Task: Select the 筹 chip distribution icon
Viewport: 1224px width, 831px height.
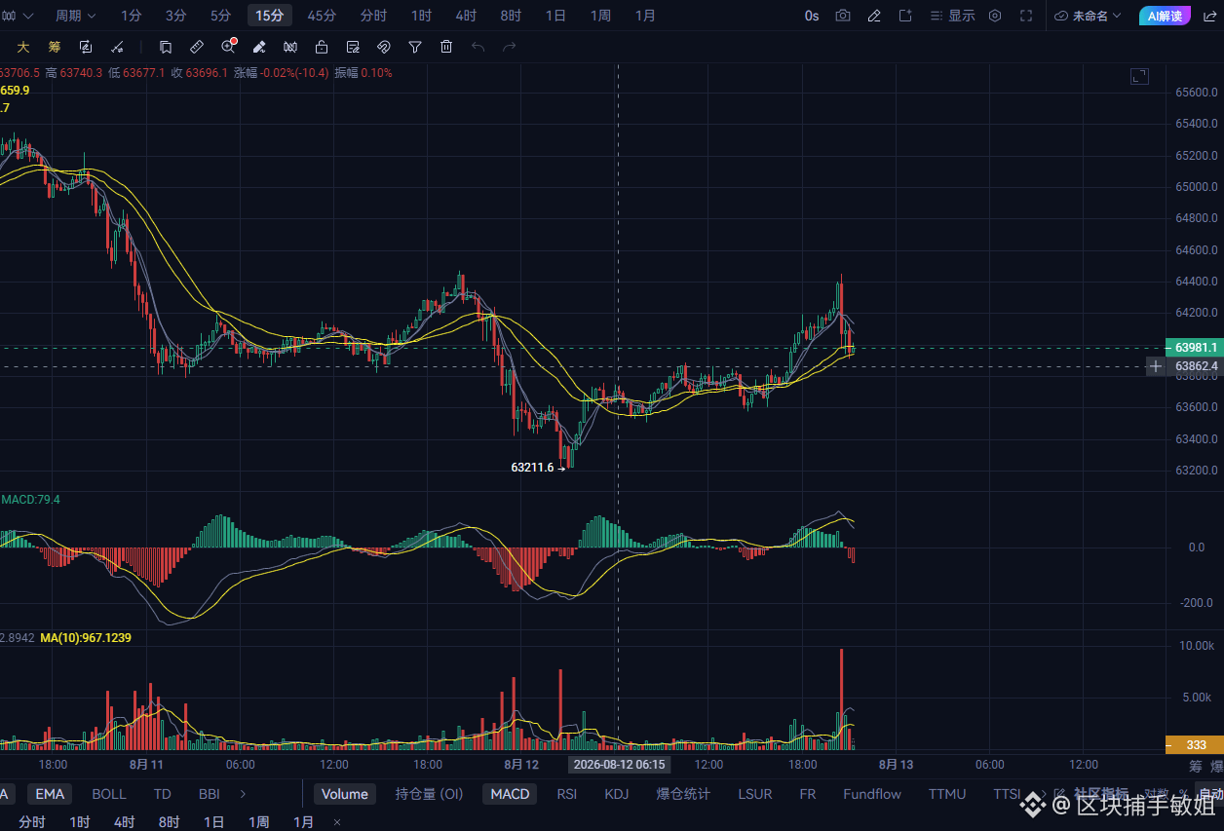Action: click(55, 47)
